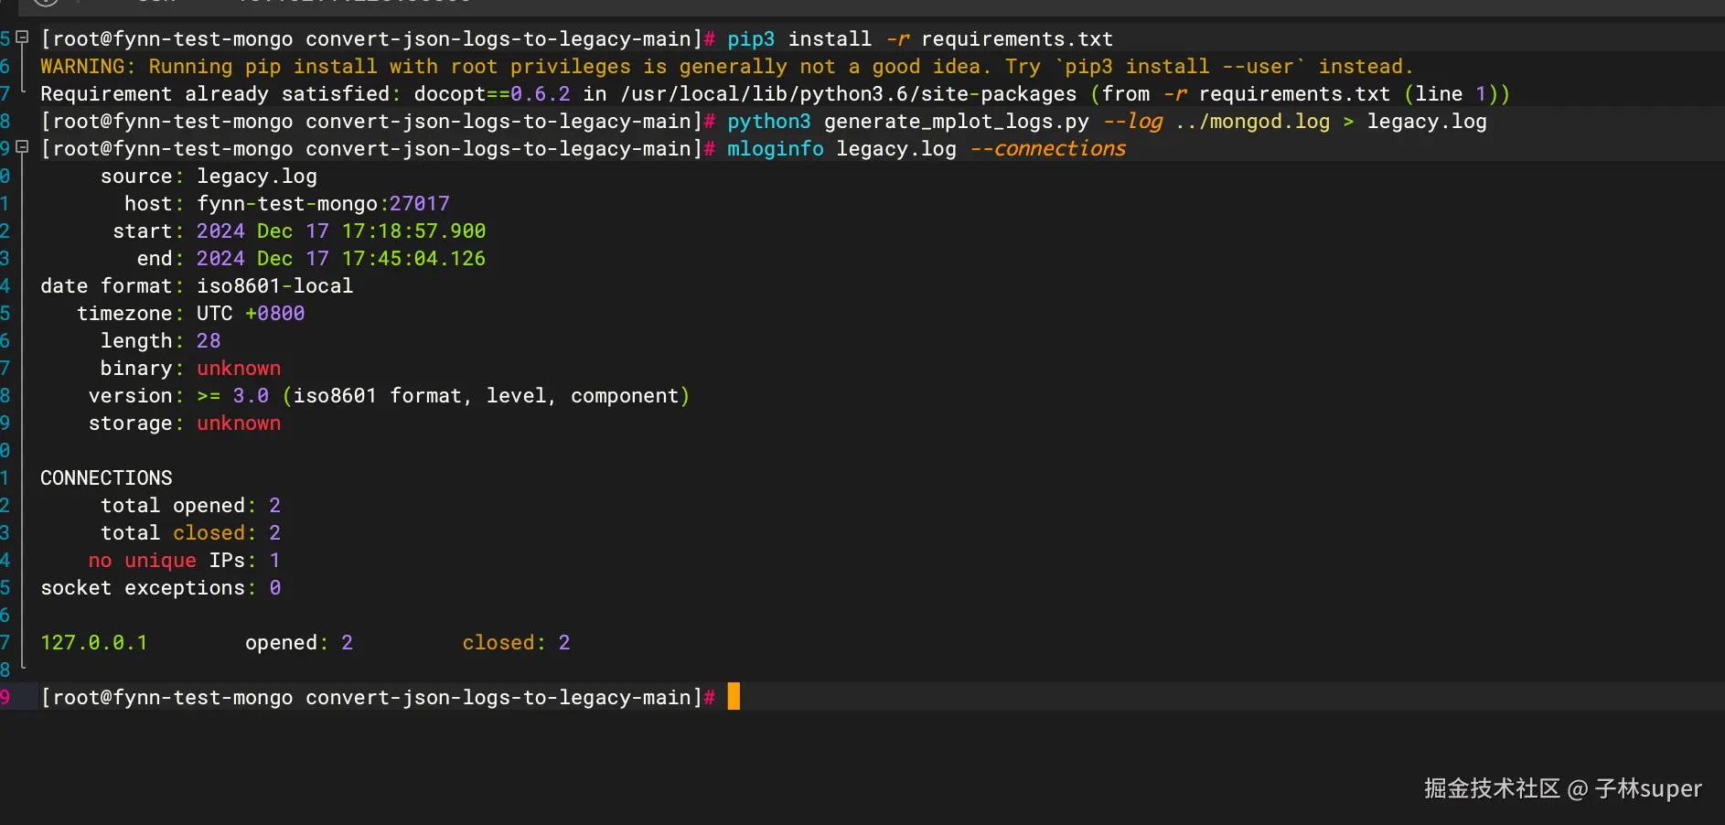Click the start timestamp 17:18:57.900
The height and width of the screenshot is (825, 1725).
[414, 231]
